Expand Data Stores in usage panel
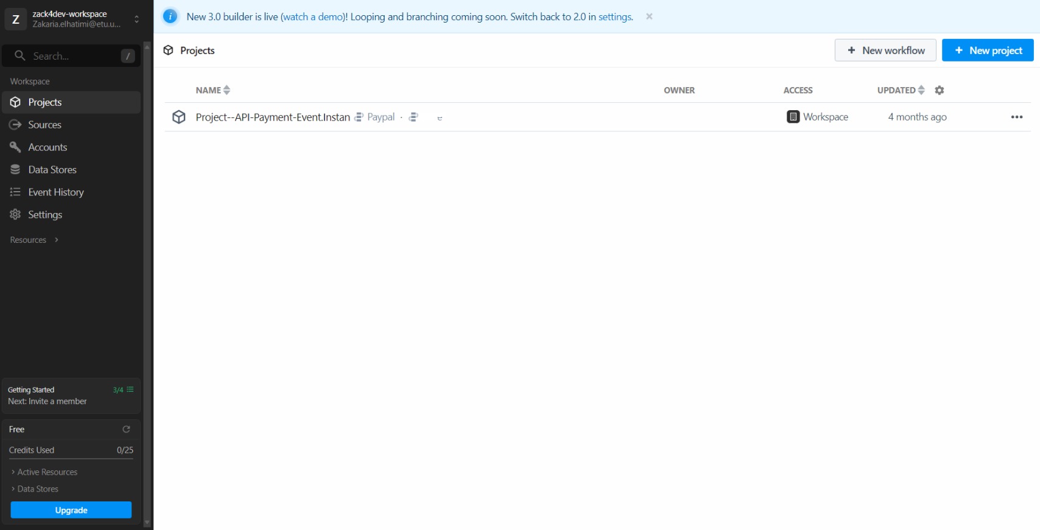Viewport: 1040px width, 530px height. click(35, 489)
